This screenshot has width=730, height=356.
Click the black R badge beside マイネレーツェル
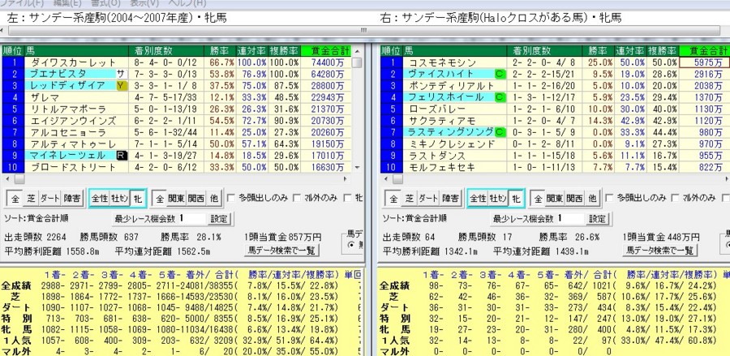coord(121,156)
